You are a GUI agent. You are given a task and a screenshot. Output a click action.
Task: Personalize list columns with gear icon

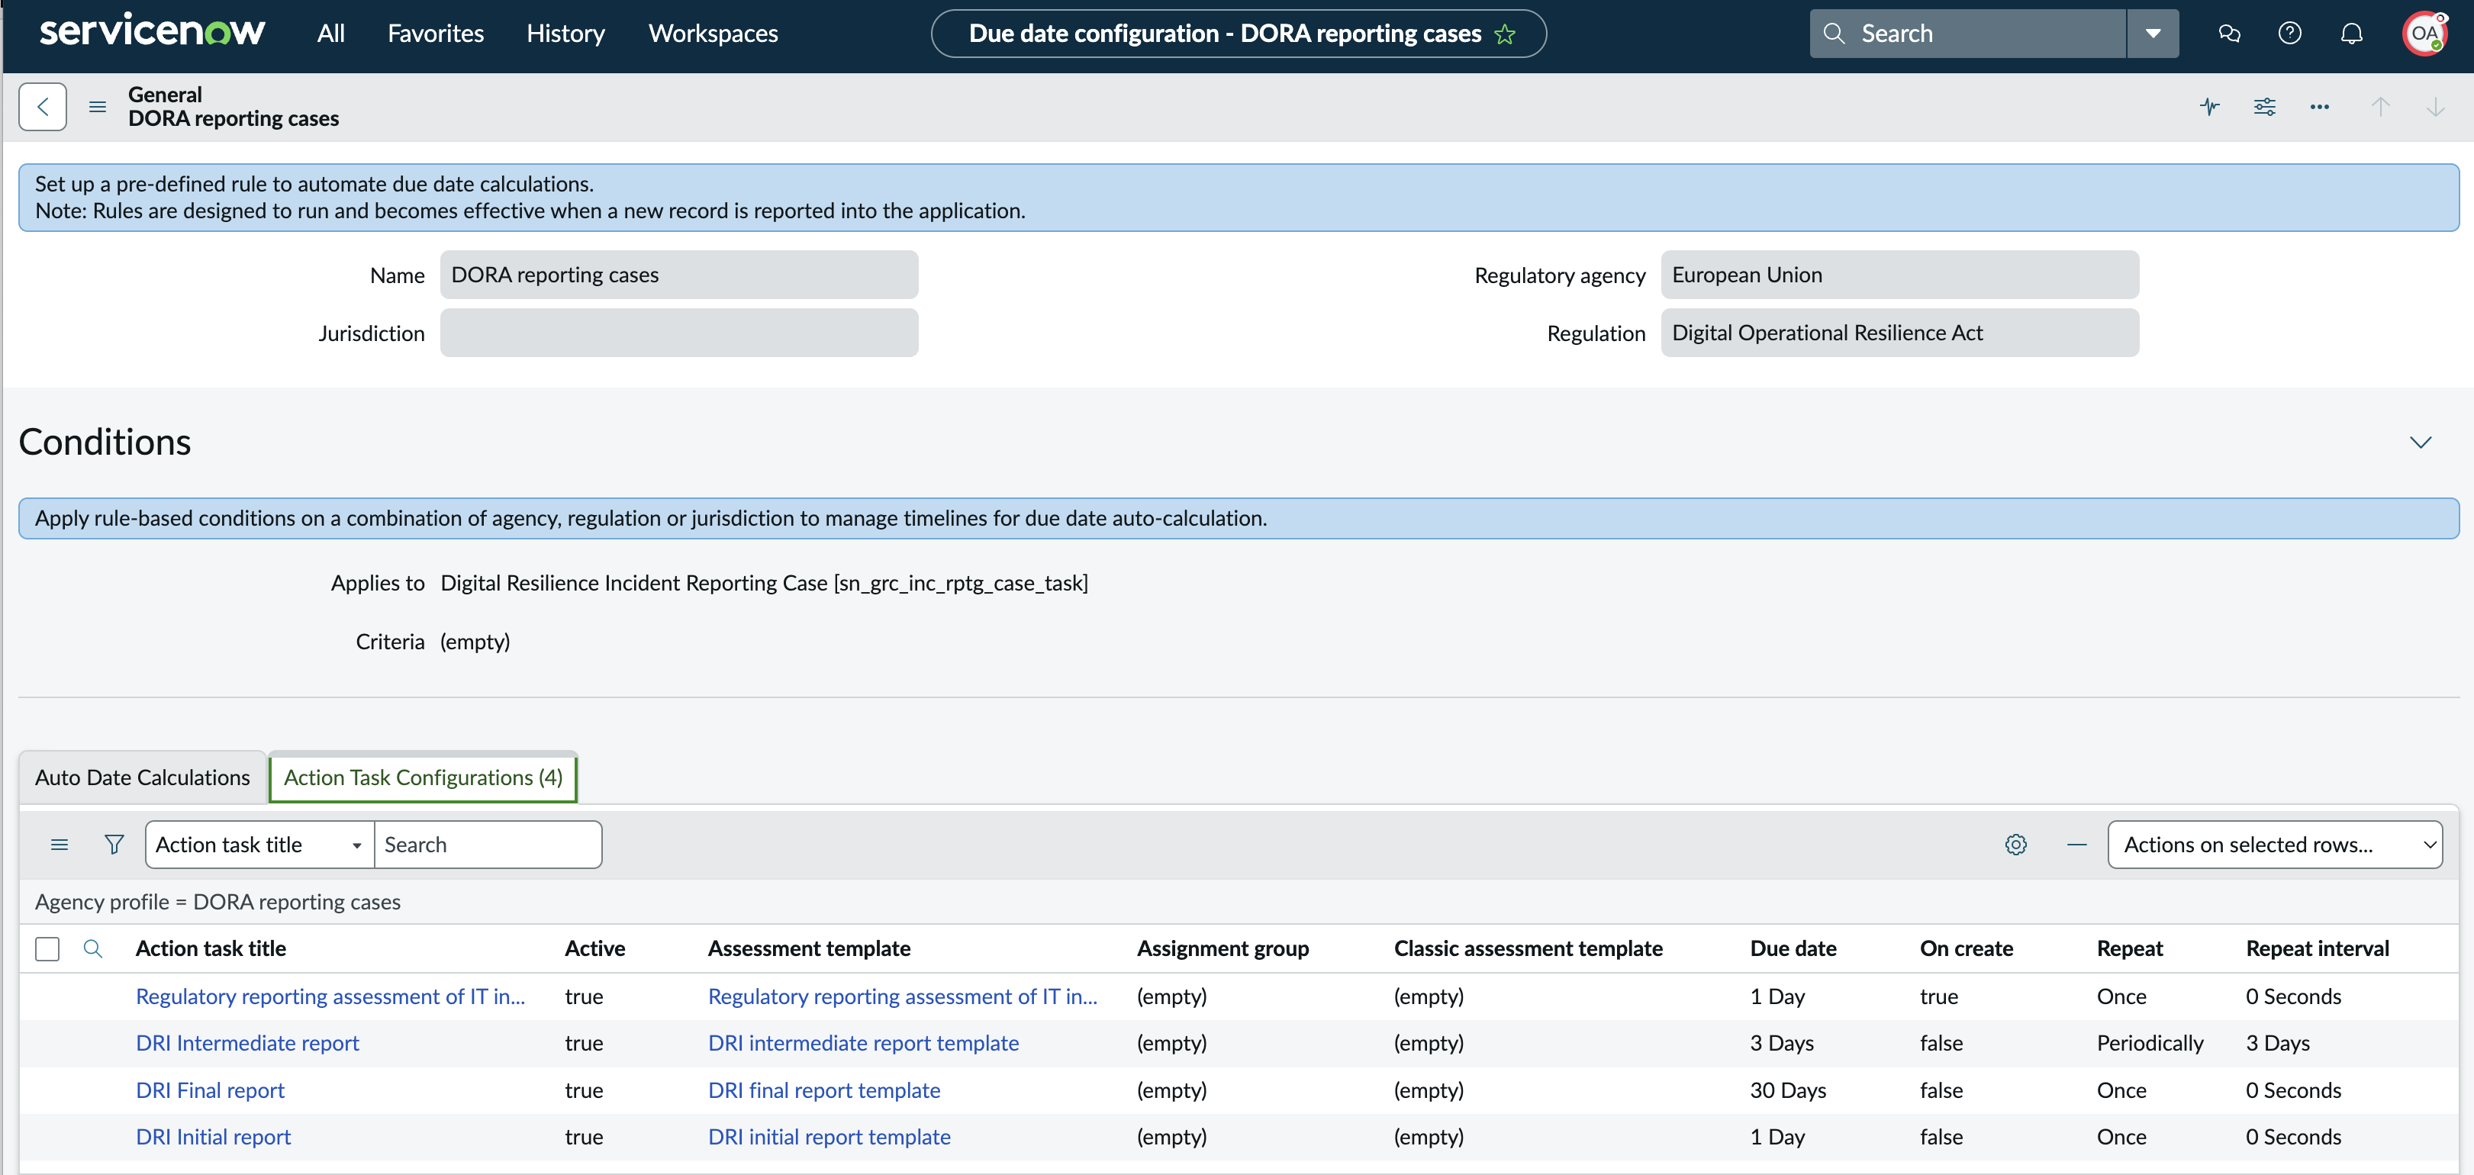point(2016,845)
